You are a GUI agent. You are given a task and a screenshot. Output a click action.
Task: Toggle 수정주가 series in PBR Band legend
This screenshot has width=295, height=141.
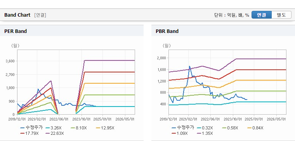point(183,128)
